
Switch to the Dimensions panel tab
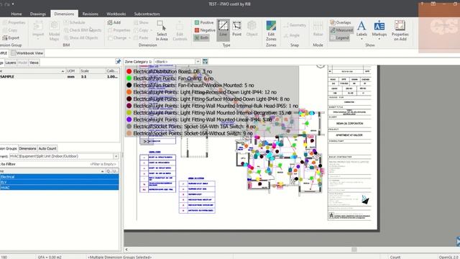(x=27, y=149)
